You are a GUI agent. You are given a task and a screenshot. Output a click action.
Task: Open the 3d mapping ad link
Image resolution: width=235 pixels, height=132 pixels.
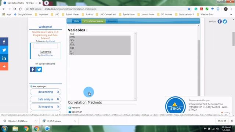pos(46,107)
